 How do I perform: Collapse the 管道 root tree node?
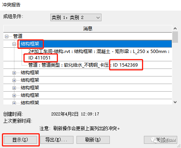pos(6,36)
